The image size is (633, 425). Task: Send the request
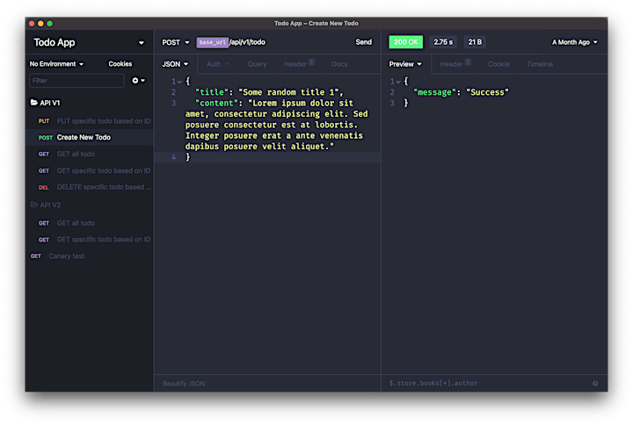[363, 42]
